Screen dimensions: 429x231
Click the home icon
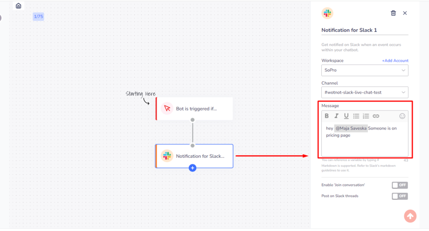tap(18, 6)
